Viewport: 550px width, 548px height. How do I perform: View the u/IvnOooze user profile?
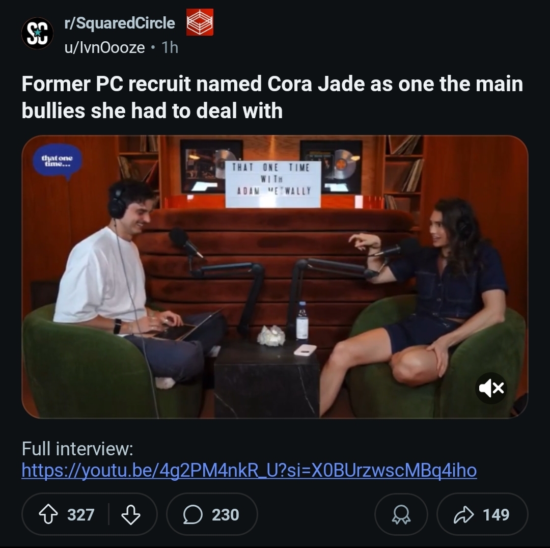(x=104, y=48)
